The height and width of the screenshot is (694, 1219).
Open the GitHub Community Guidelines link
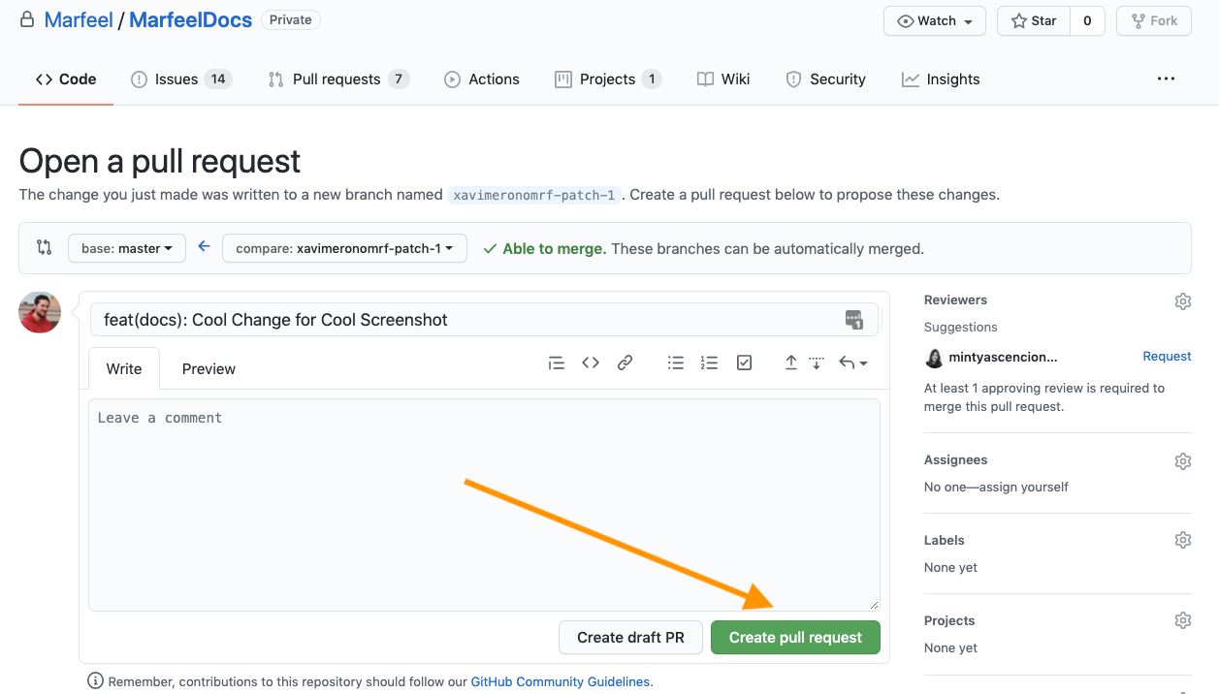click(x=560, y=681)
